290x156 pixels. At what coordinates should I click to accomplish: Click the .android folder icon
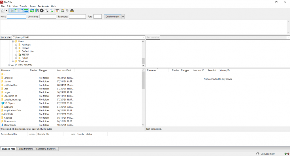2,78
